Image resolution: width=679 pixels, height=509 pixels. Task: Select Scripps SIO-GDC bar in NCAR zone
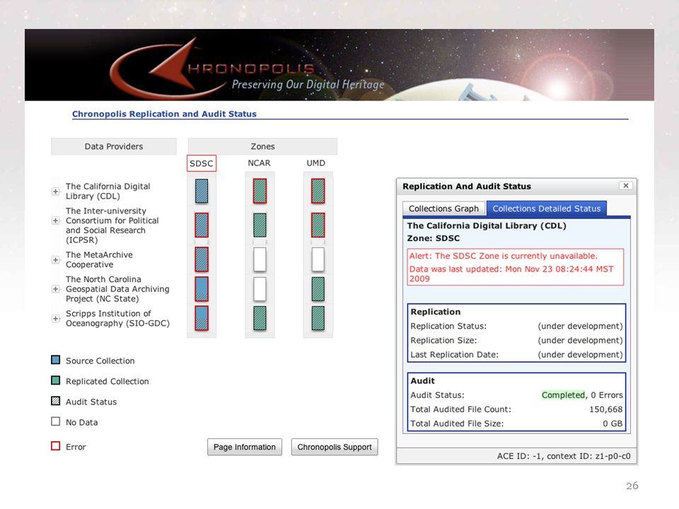260,318
